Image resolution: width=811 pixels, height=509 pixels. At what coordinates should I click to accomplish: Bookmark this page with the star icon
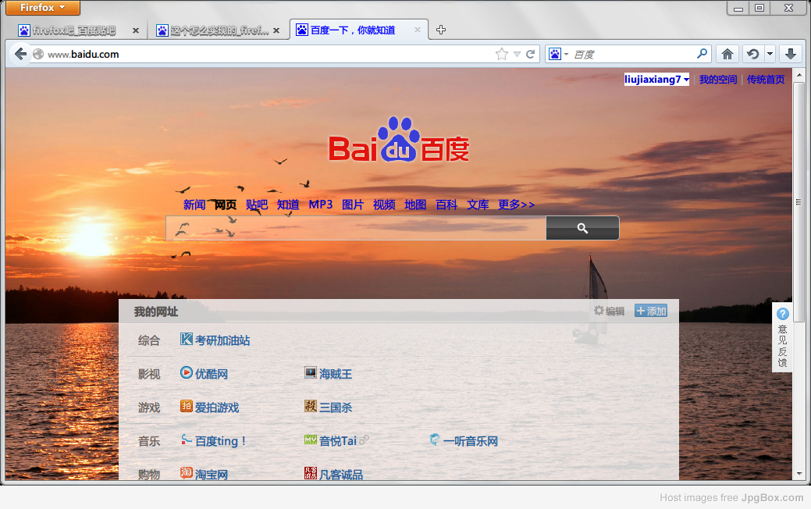tap(501, 54)
